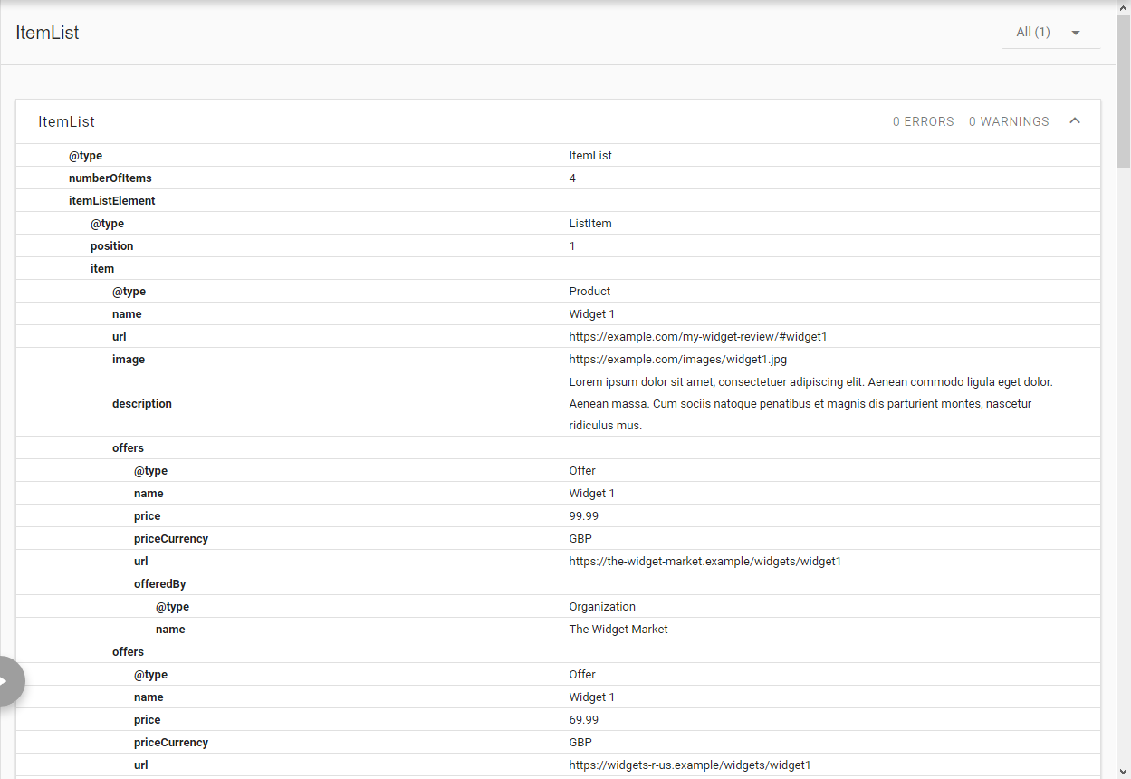The height and width of the screenshot is (779, 1131).
Task: Select the numberOfItems row
Action: (110, 178)
